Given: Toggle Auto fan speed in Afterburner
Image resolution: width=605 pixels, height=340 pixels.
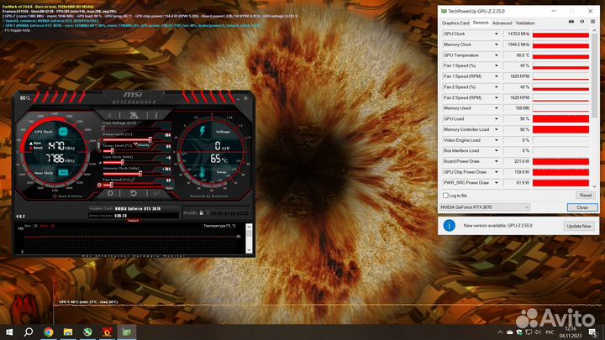Looking at the screenshot, I should [169, 188].
